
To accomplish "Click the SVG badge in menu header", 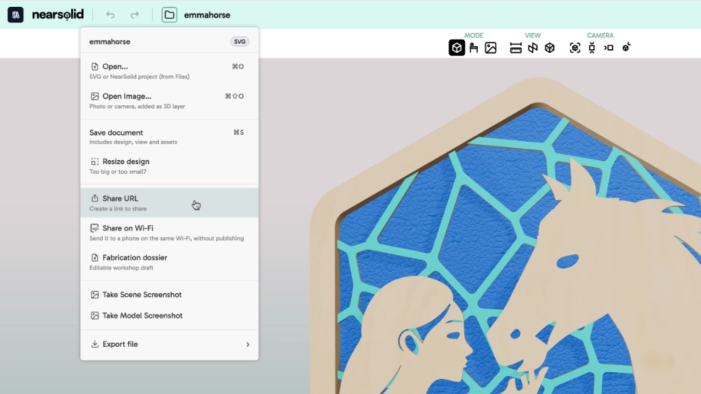I will coord(240,42).
